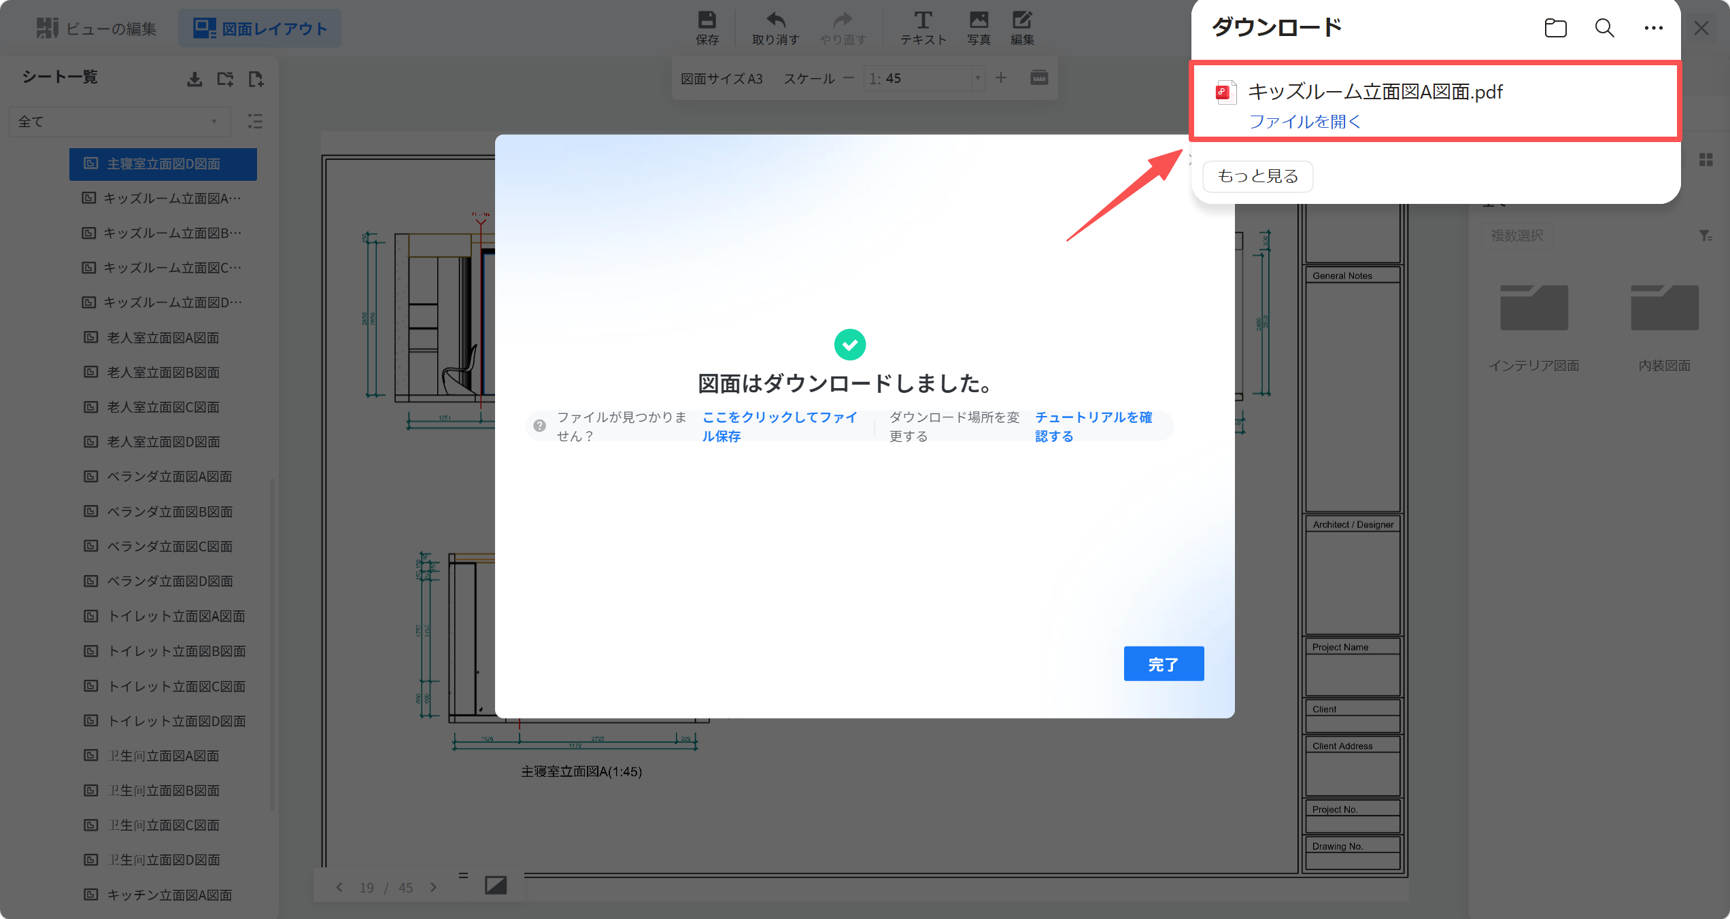The image size is (1730, 919).
Task: Open the 全て filter dropdown
Action: [119, 122]
